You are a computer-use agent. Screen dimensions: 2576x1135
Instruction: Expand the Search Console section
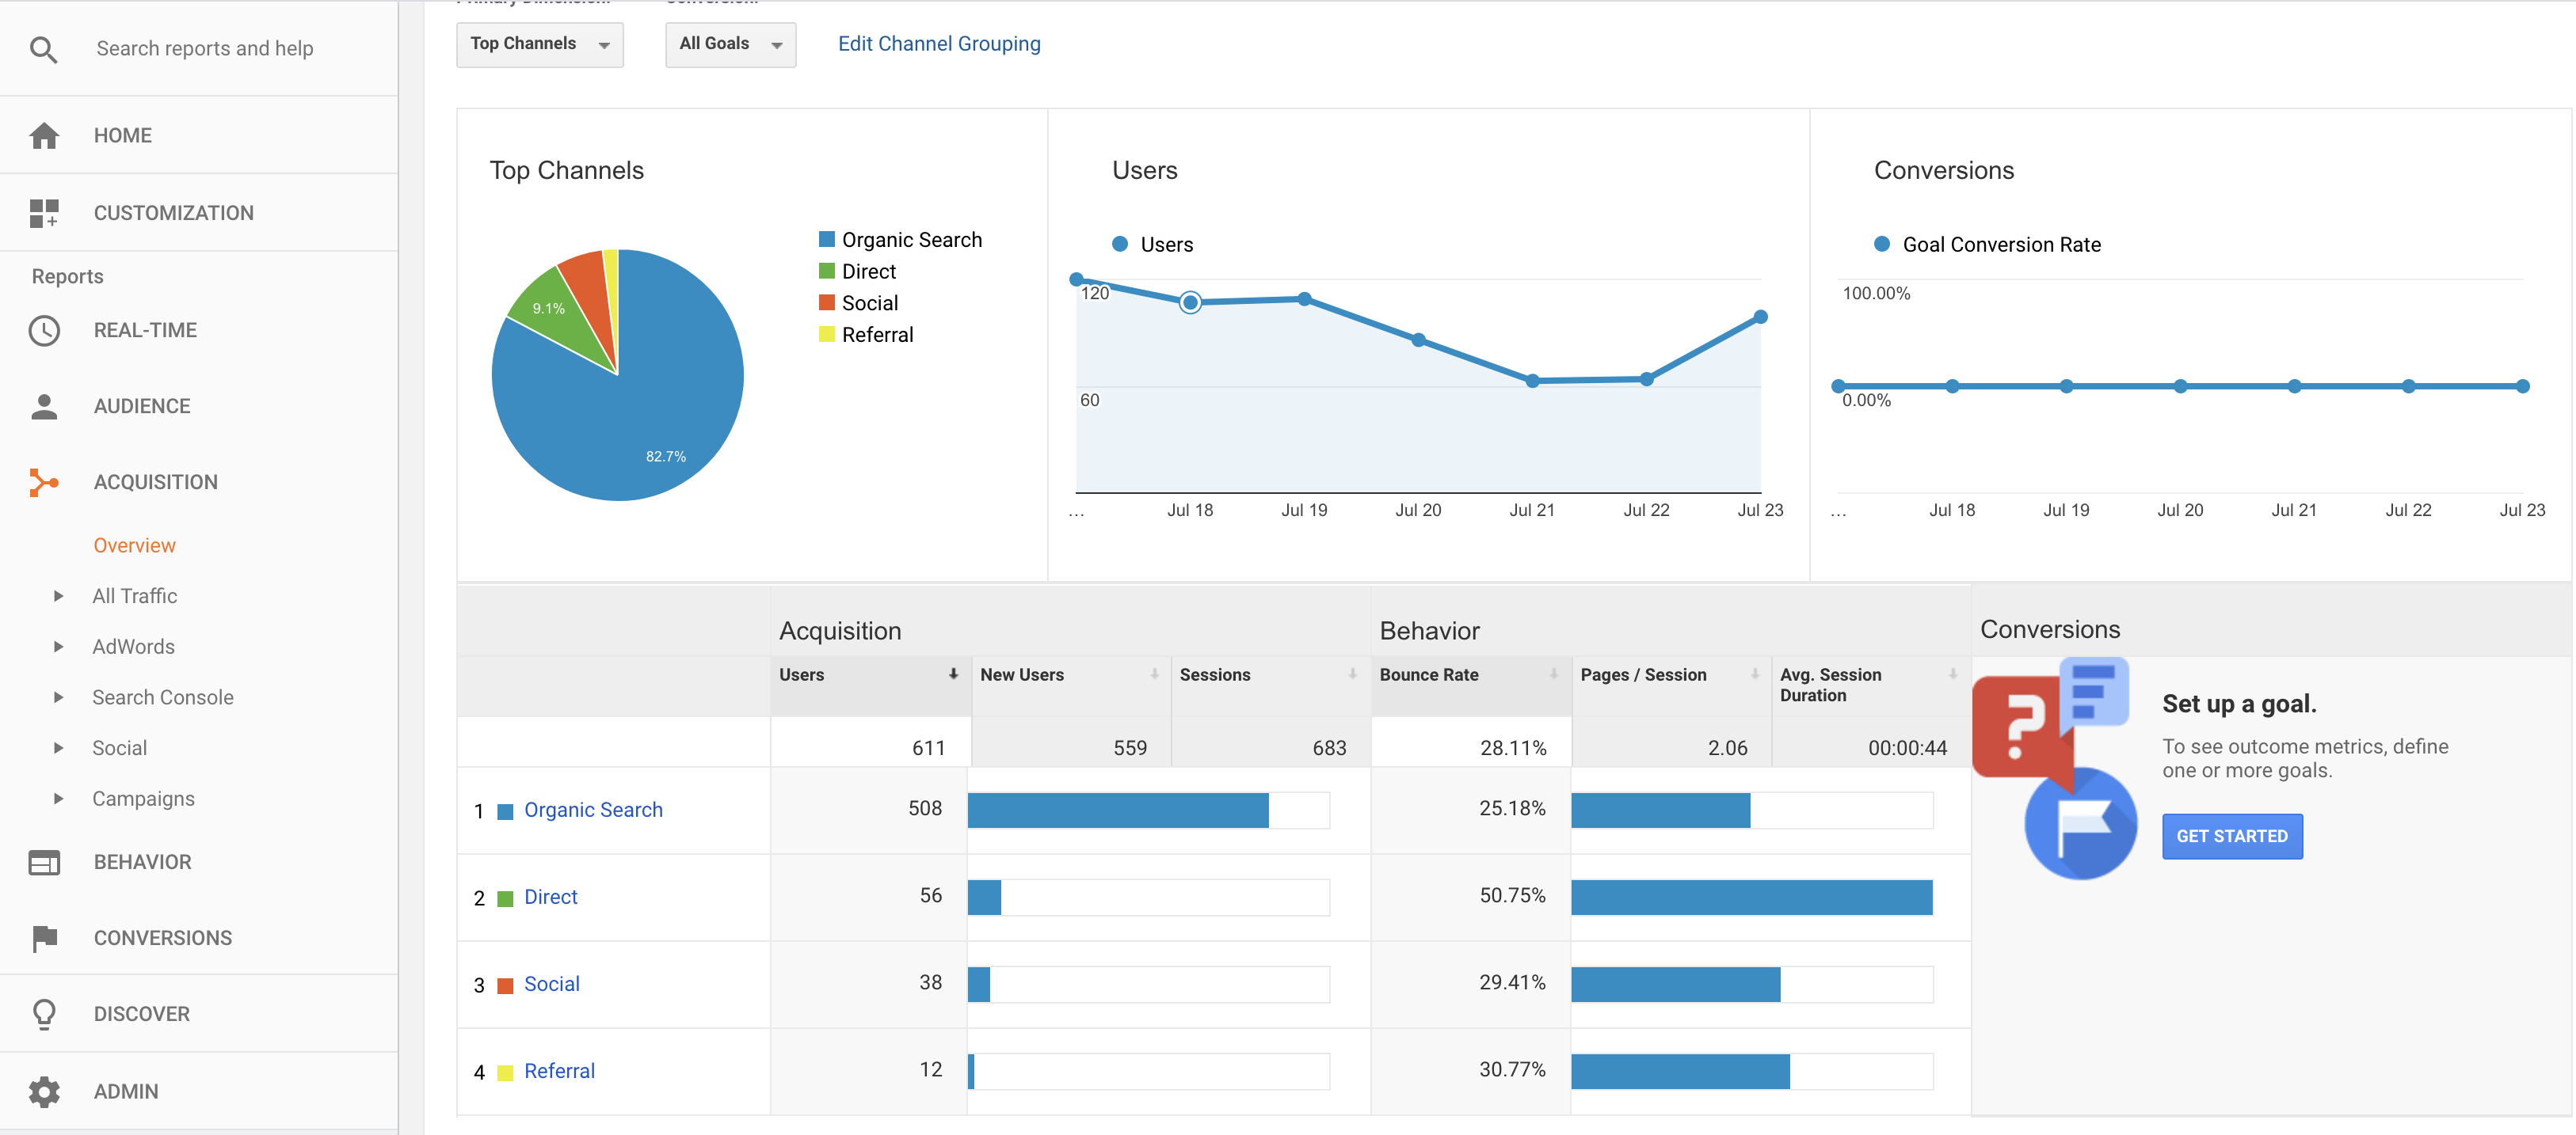58,697
